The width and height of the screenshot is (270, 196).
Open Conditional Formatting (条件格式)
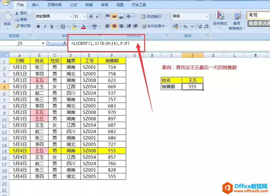click(220, 20)
